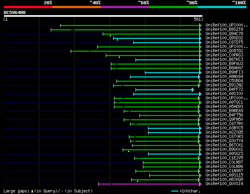The image size is (250, 194).
Task: Open the UniRef100_A9TGC1 hit label
Action: point(224,102)
